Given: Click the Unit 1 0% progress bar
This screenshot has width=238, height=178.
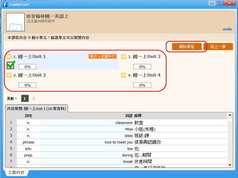Looking at the screenshot, I should [x=27, y=67].
